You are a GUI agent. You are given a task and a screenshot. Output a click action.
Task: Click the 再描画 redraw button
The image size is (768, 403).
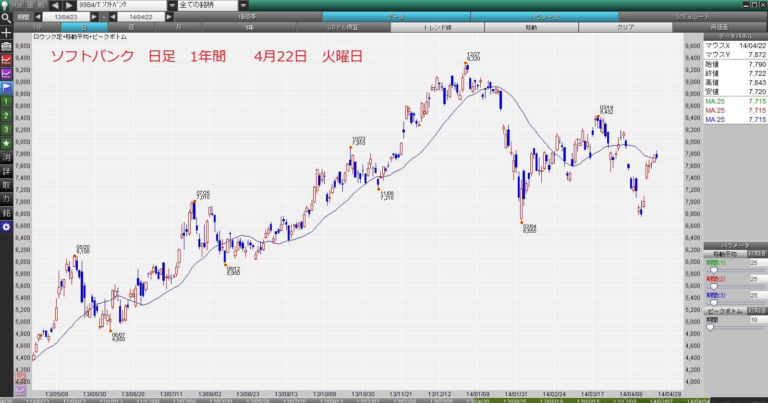pyautogui.click(x=719, y=27)
